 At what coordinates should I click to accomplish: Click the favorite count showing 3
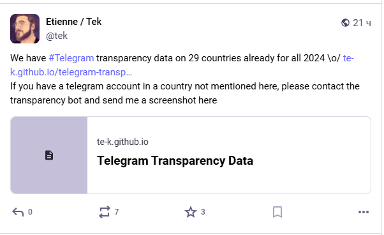203,212
